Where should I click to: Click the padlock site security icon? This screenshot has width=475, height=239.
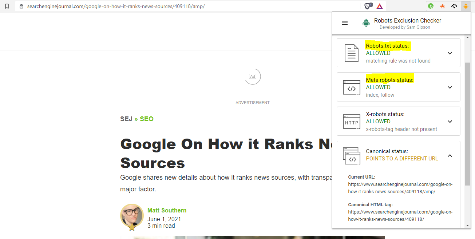21,7
